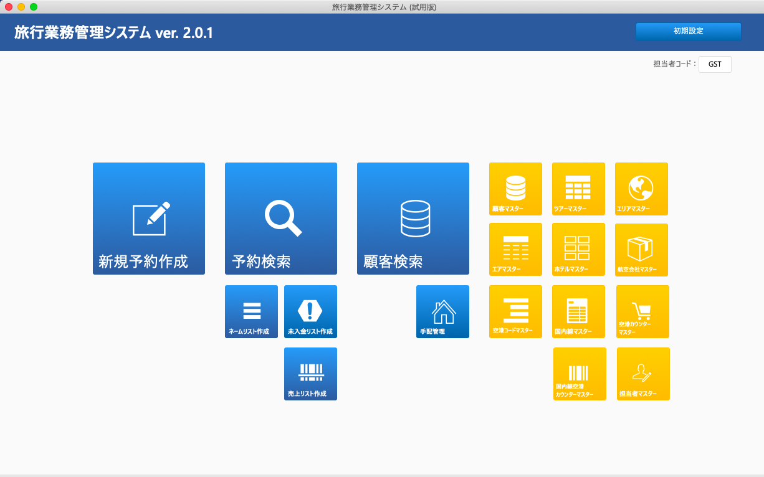Open 担当者マスター tile
The width and height of the screenshot is (764, 477).
pos(643,374)
